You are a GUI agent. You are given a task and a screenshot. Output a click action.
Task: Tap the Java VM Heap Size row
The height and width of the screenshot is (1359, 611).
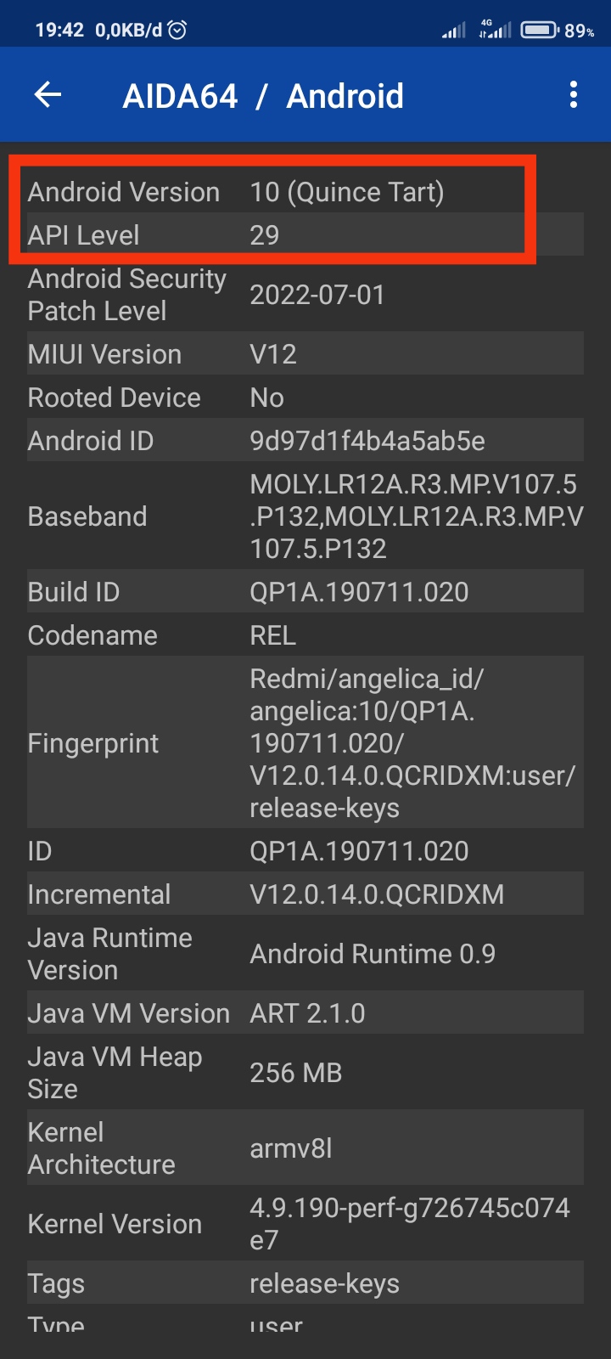[305, 1073]
